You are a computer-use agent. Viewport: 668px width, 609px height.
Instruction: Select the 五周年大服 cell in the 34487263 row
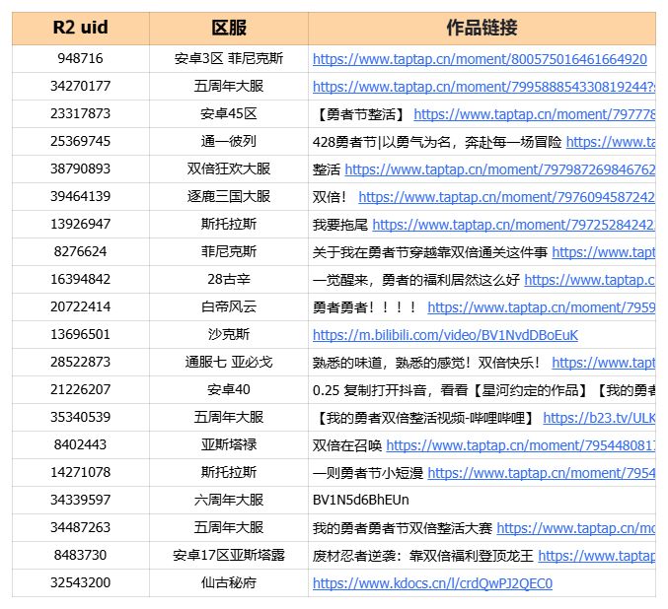coord(229,528)
